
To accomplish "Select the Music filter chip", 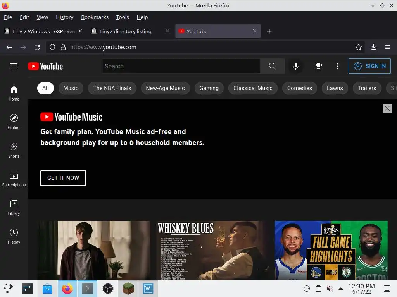I will click(71, 88).
